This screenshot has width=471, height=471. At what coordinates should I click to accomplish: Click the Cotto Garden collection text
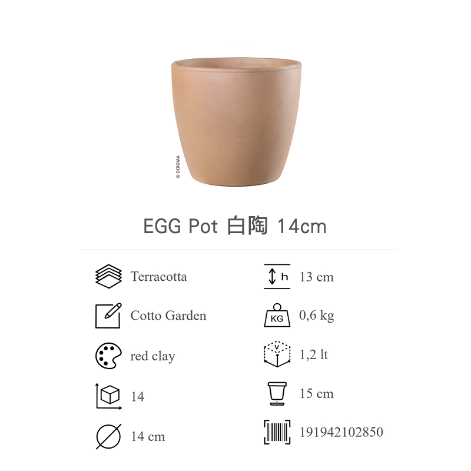pos(168,316)
